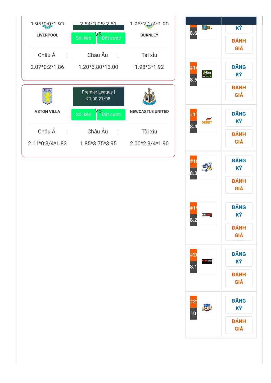Image resolution: width=271 pixels, height=383 pixels.
Task: Open the Debet bookmaker logo
Action: pos(207,121)
